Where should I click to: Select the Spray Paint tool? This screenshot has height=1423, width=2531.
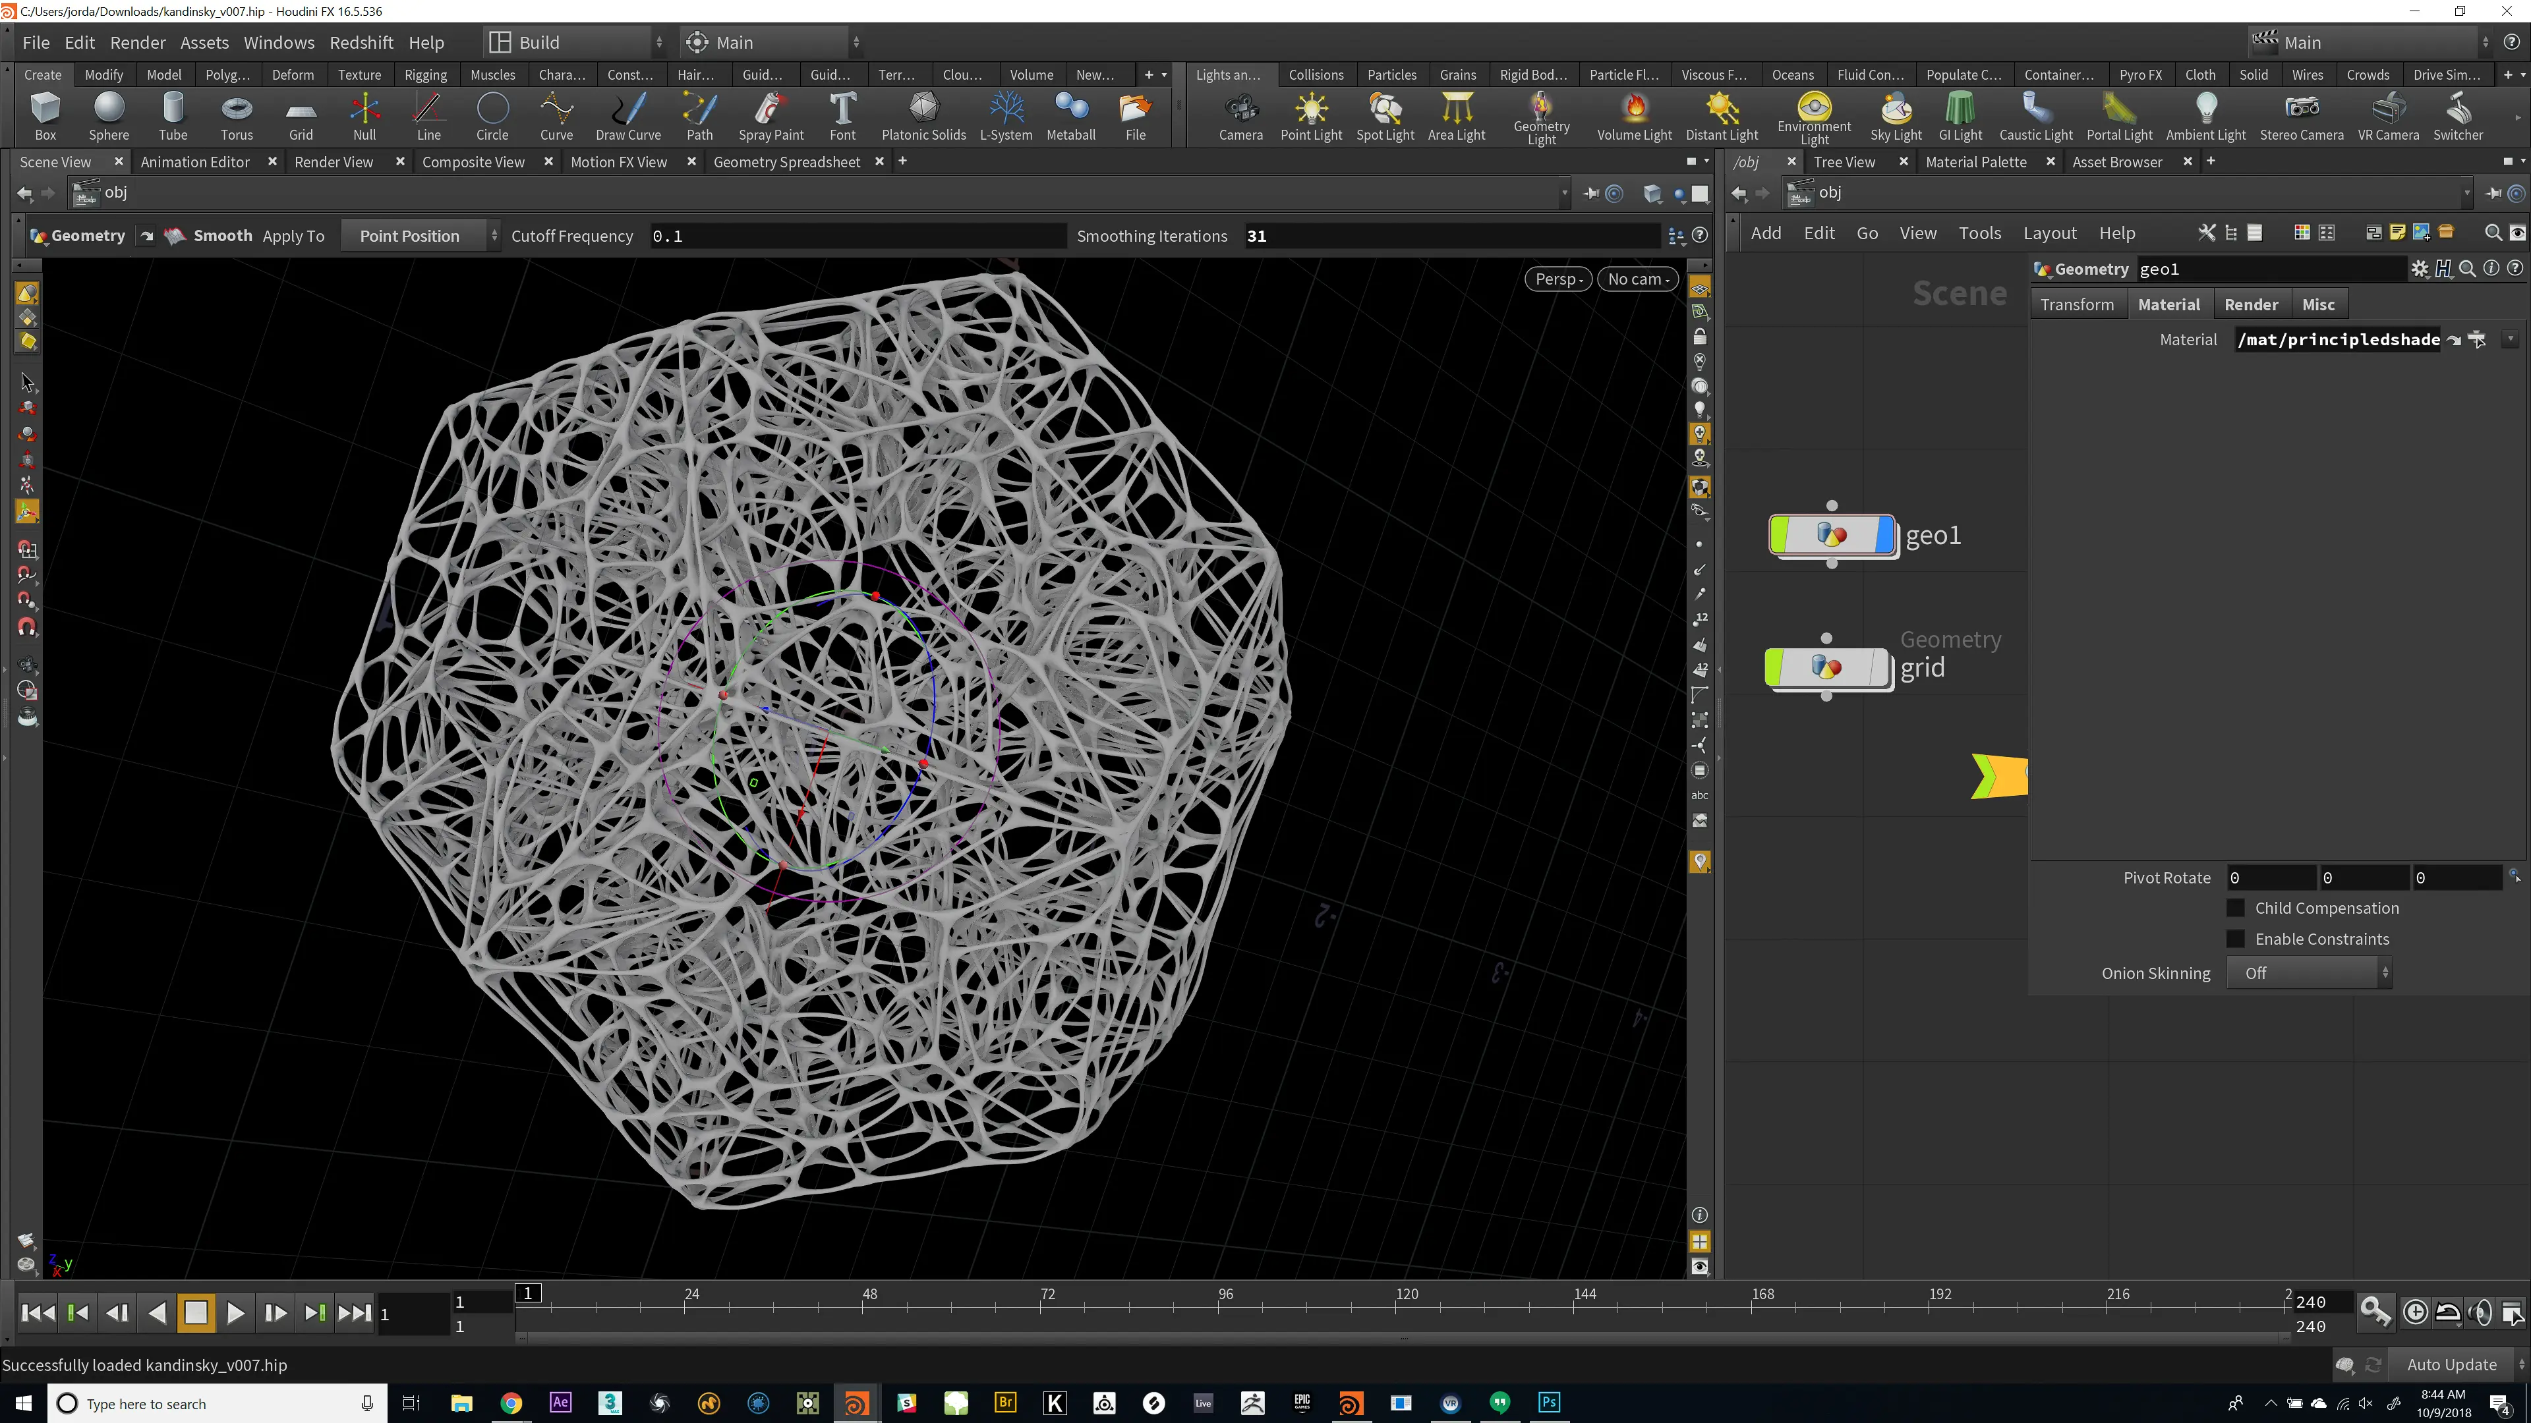coord(771,117)
